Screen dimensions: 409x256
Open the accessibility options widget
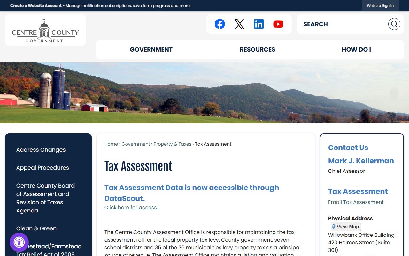[19, 242]
